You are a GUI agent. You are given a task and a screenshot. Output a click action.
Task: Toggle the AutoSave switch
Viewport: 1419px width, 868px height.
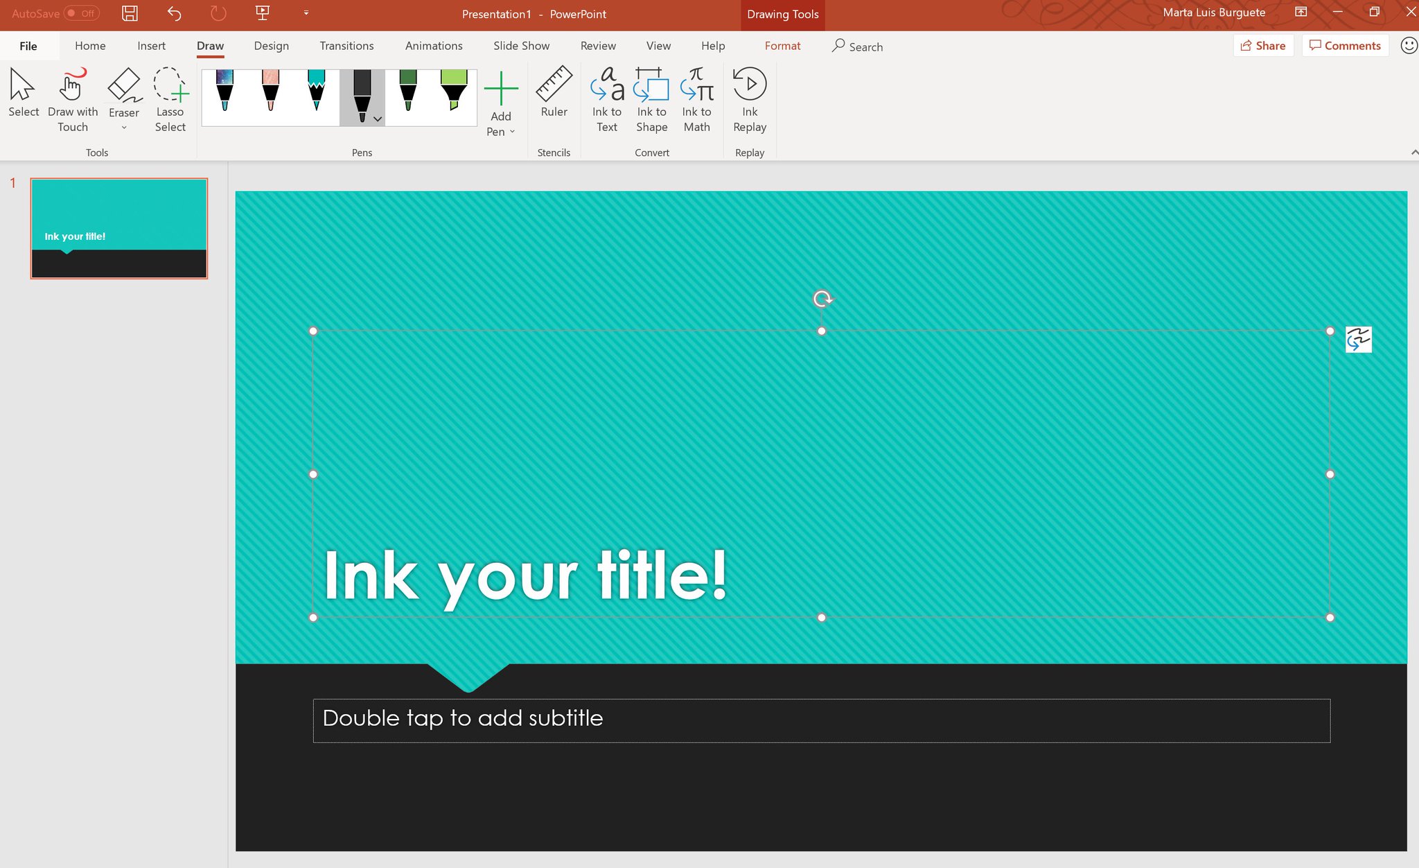[81, 13]
